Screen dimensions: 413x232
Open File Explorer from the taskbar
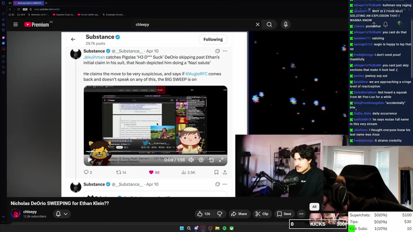pos(217,228)
